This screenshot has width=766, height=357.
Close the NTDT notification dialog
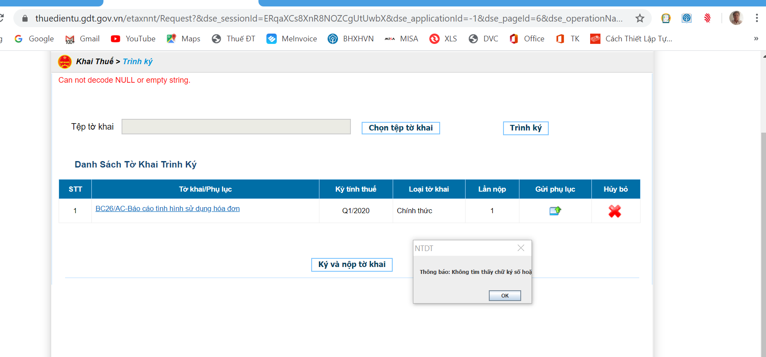521,248
